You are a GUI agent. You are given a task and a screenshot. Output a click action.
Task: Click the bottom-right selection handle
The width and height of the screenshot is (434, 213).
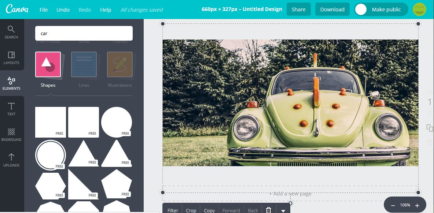418,192
